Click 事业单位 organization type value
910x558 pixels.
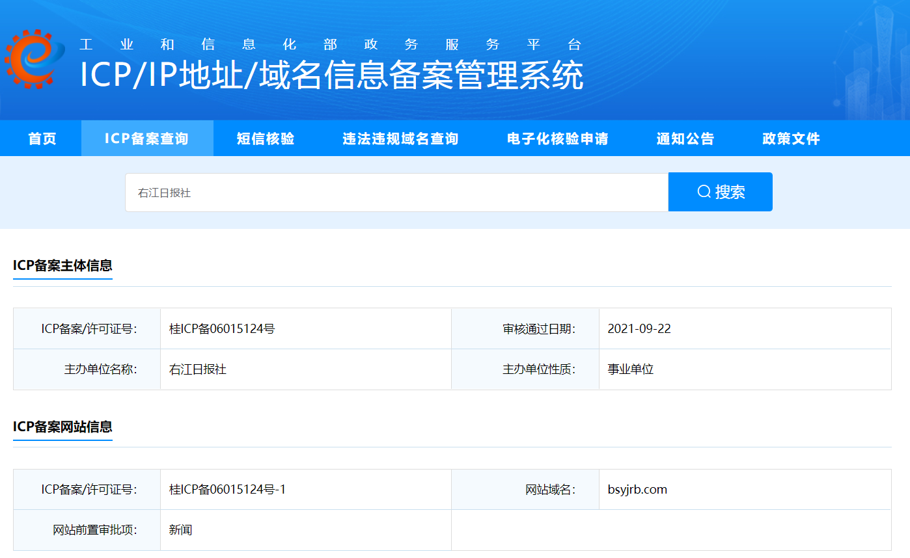(631, 369)
